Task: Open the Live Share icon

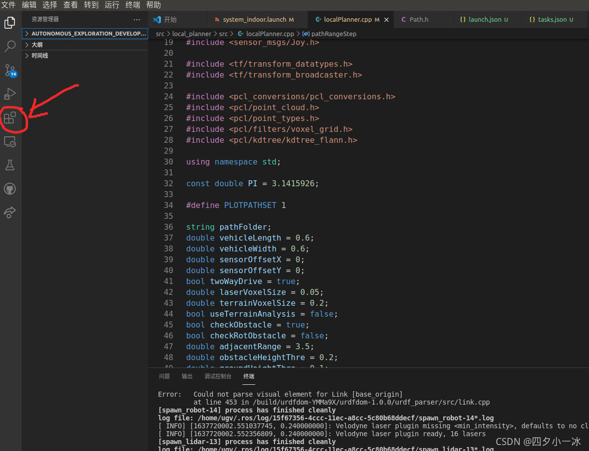Action: (x=10, y=212)
